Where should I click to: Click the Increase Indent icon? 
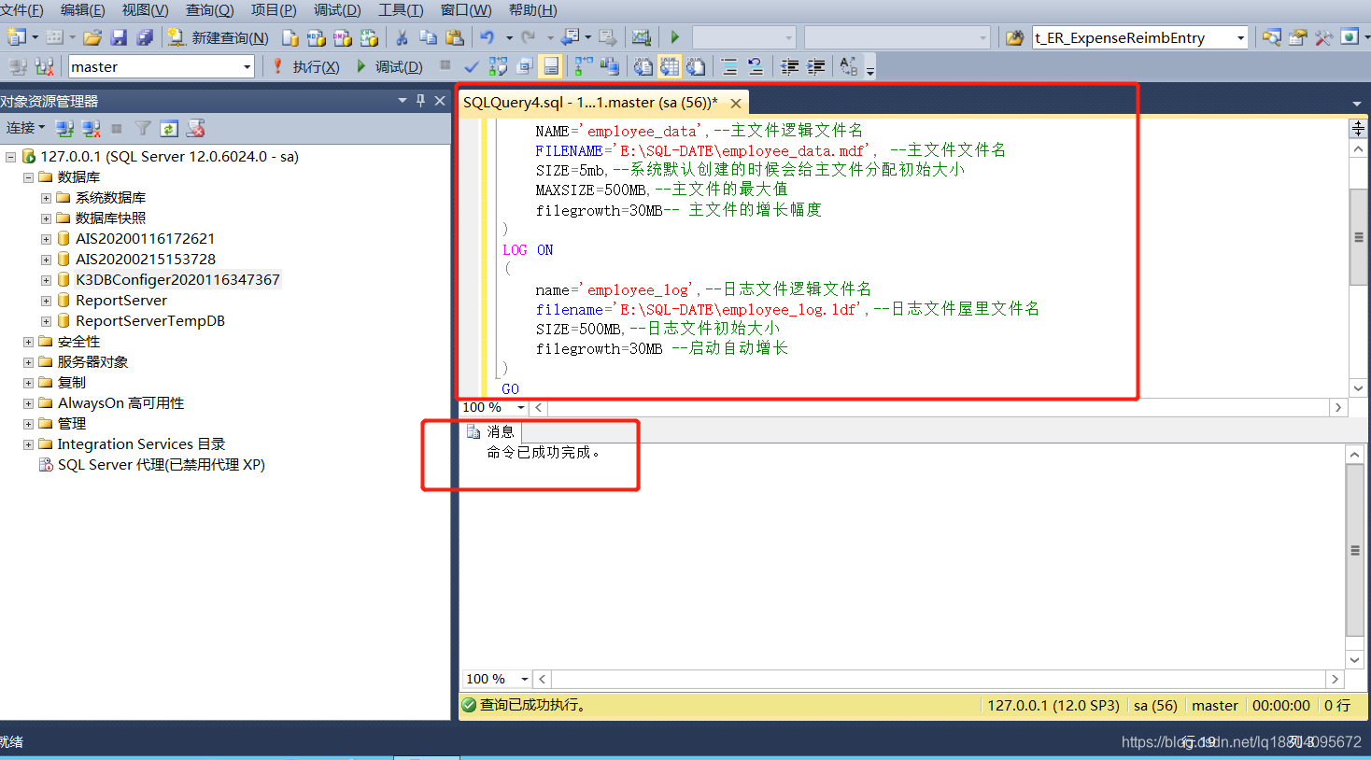coord(816,66)
